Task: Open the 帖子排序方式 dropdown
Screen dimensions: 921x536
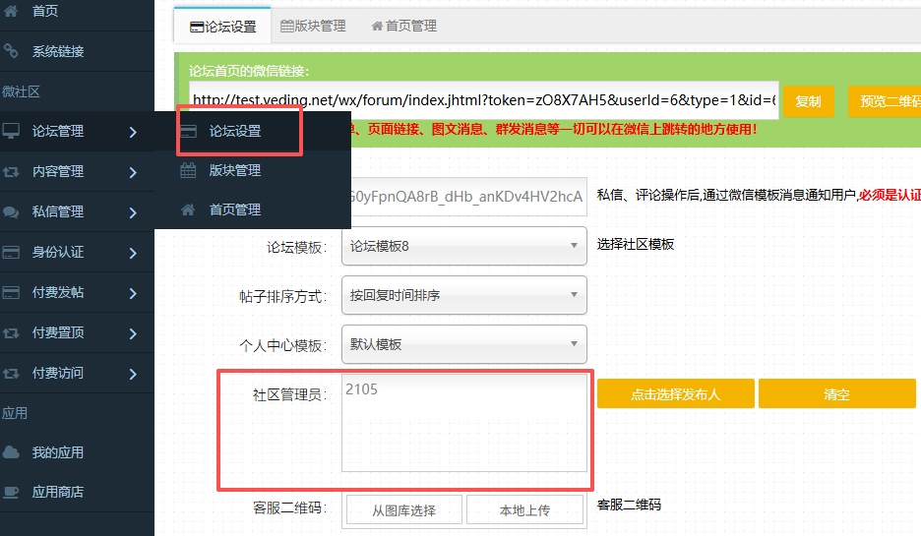Action: [x=463, y=295]
